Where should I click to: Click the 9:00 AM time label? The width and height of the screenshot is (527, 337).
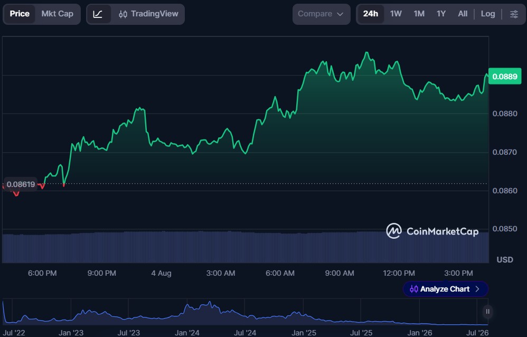pos(340,273)
